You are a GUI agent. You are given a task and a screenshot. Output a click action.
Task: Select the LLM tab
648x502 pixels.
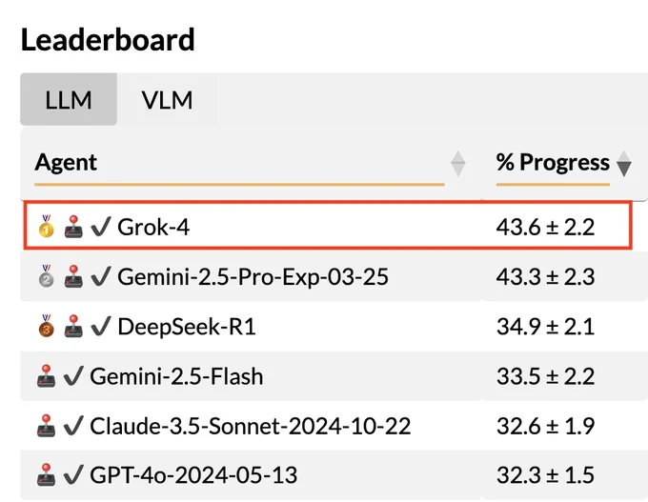tap(69, 100)
